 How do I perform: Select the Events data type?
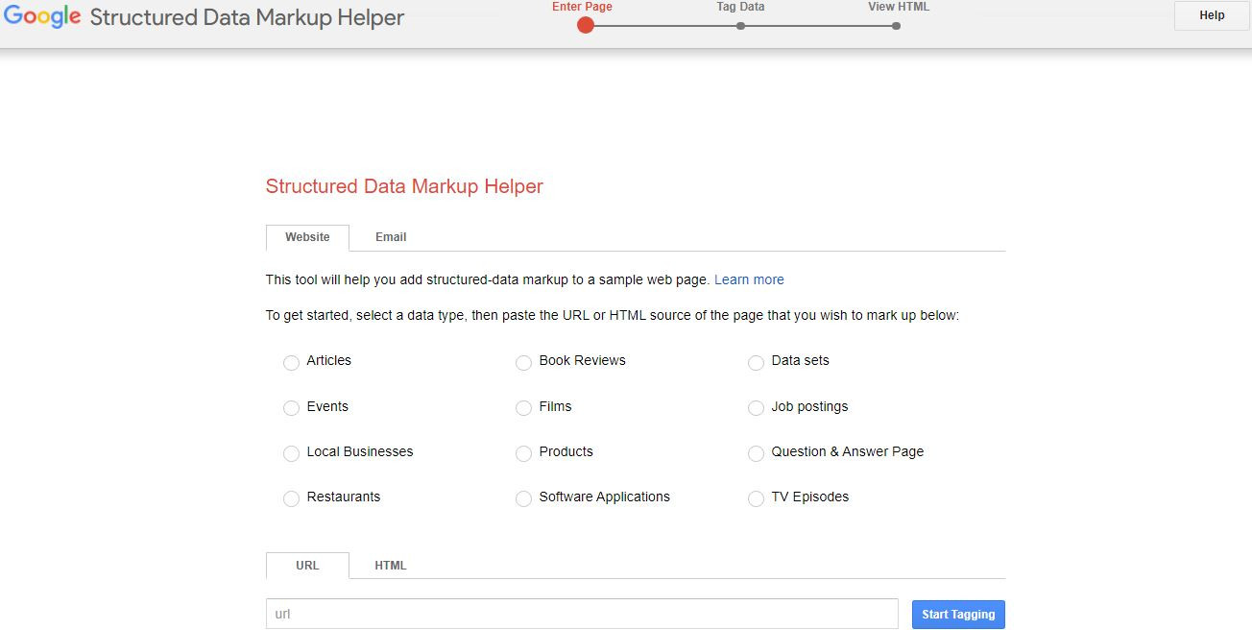coord(291,408)
